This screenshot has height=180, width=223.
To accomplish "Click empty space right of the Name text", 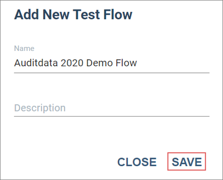I will tap(173, 63).
